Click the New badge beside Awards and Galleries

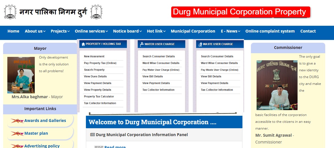point(18,121)
